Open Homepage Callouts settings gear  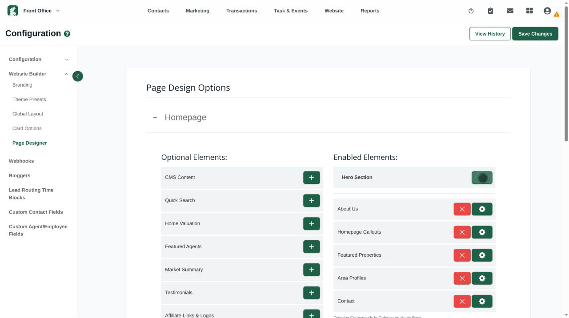(482, 232)
